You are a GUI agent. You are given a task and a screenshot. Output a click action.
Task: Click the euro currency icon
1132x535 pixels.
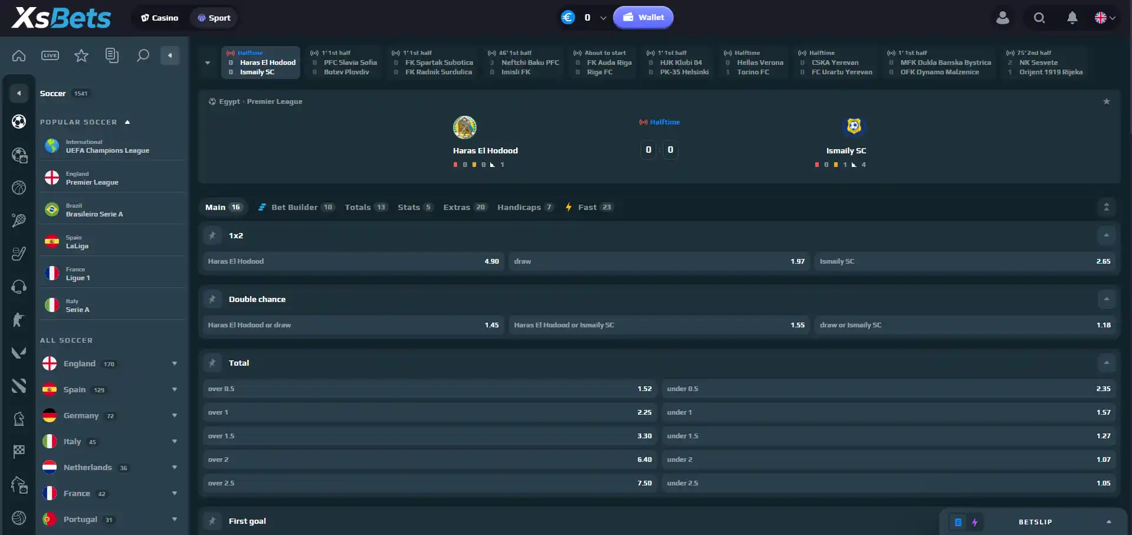pos(568,18)
